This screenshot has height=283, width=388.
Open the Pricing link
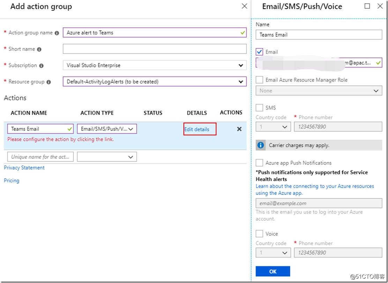coord(12,181)
